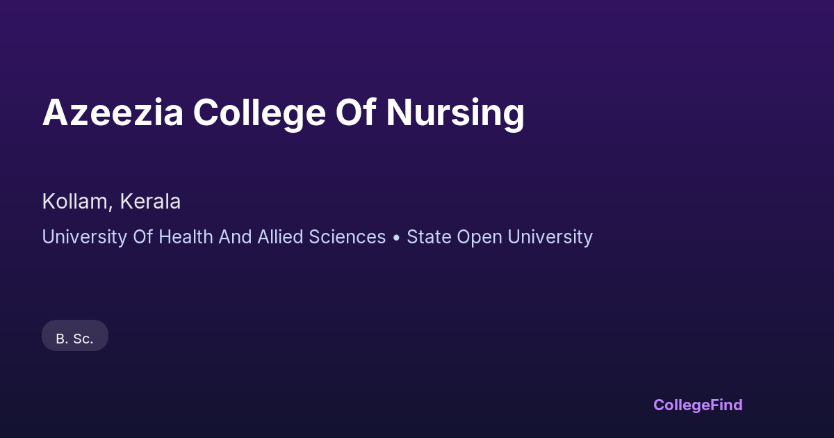Click the CollegeFind brand logo

[697, 405]
